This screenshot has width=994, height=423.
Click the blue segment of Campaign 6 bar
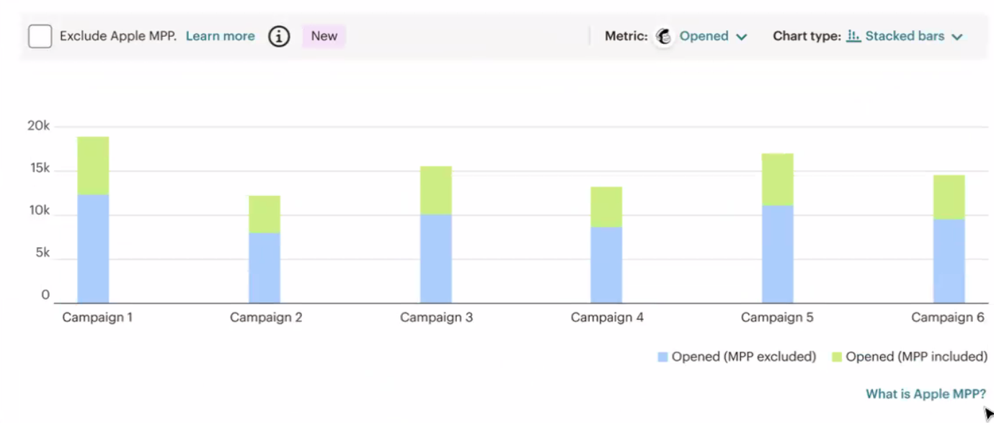point(949,261)
